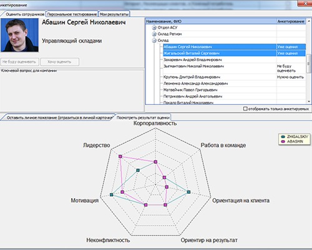
Task: Toggle отображать только анкетируемых checkbox
Action: (x=245, y=109)
